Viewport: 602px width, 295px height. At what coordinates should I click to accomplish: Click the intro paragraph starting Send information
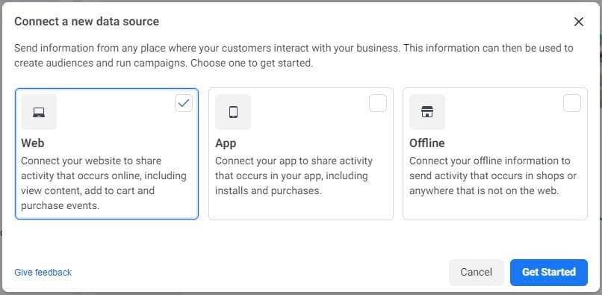tap(294, 56)
